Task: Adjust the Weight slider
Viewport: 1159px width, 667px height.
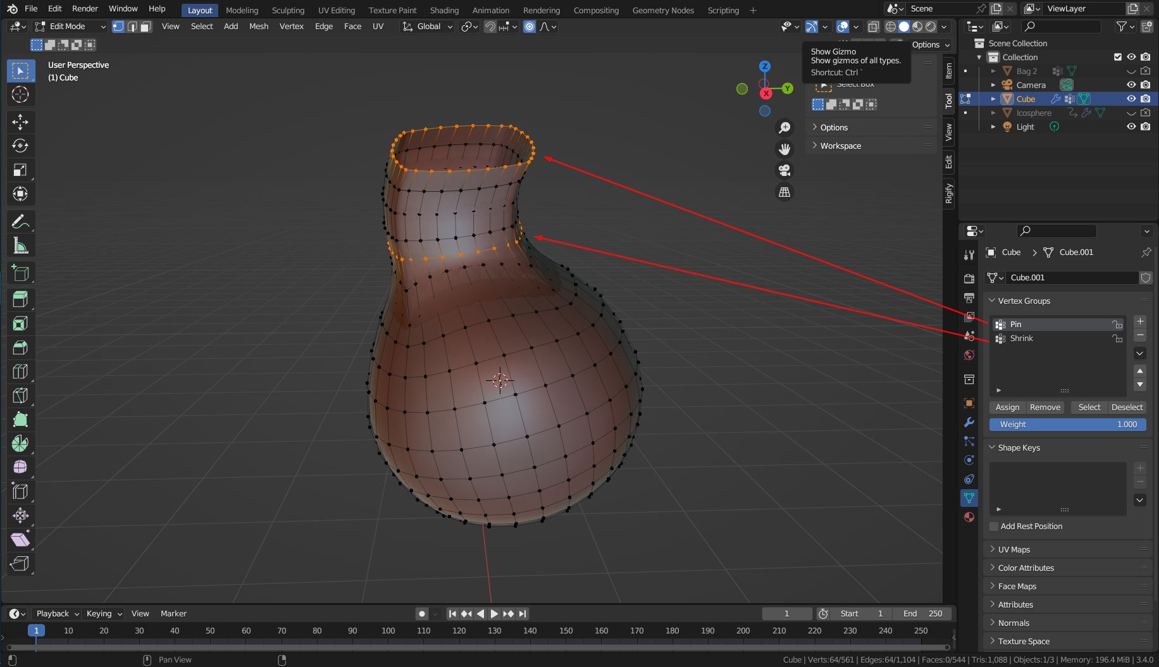Action: [1067, 425]
